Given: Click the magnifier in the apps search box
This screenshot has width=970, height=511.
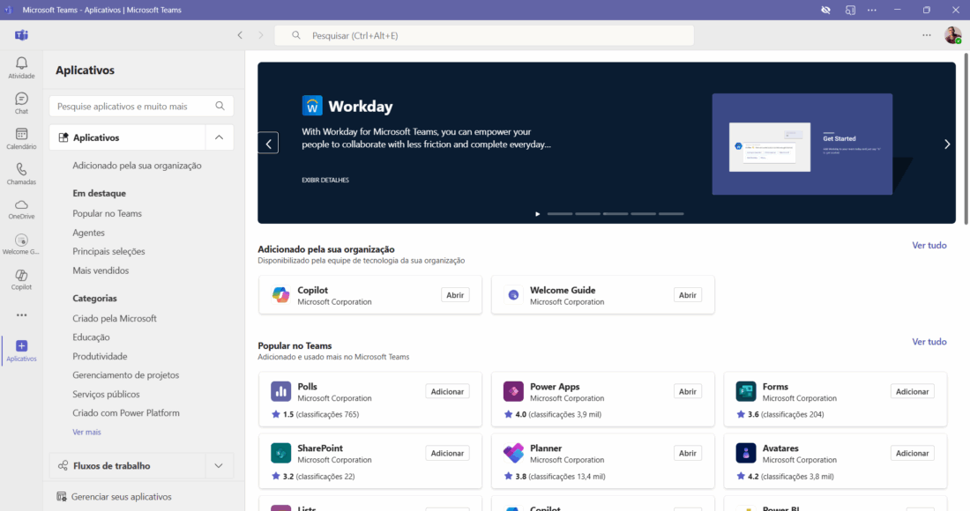Looking at the screenshot, I should coord(220,107).
